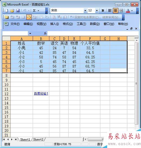This screenshot has width=141, height=148.
Task: Open the 帮助(H) menu
Action: coord(123,24)
